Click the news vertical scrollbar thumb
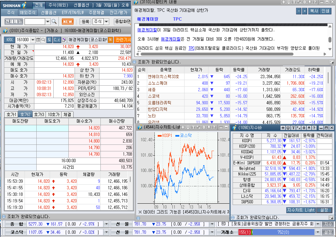The image size is (336, 237). pos(330,40)
